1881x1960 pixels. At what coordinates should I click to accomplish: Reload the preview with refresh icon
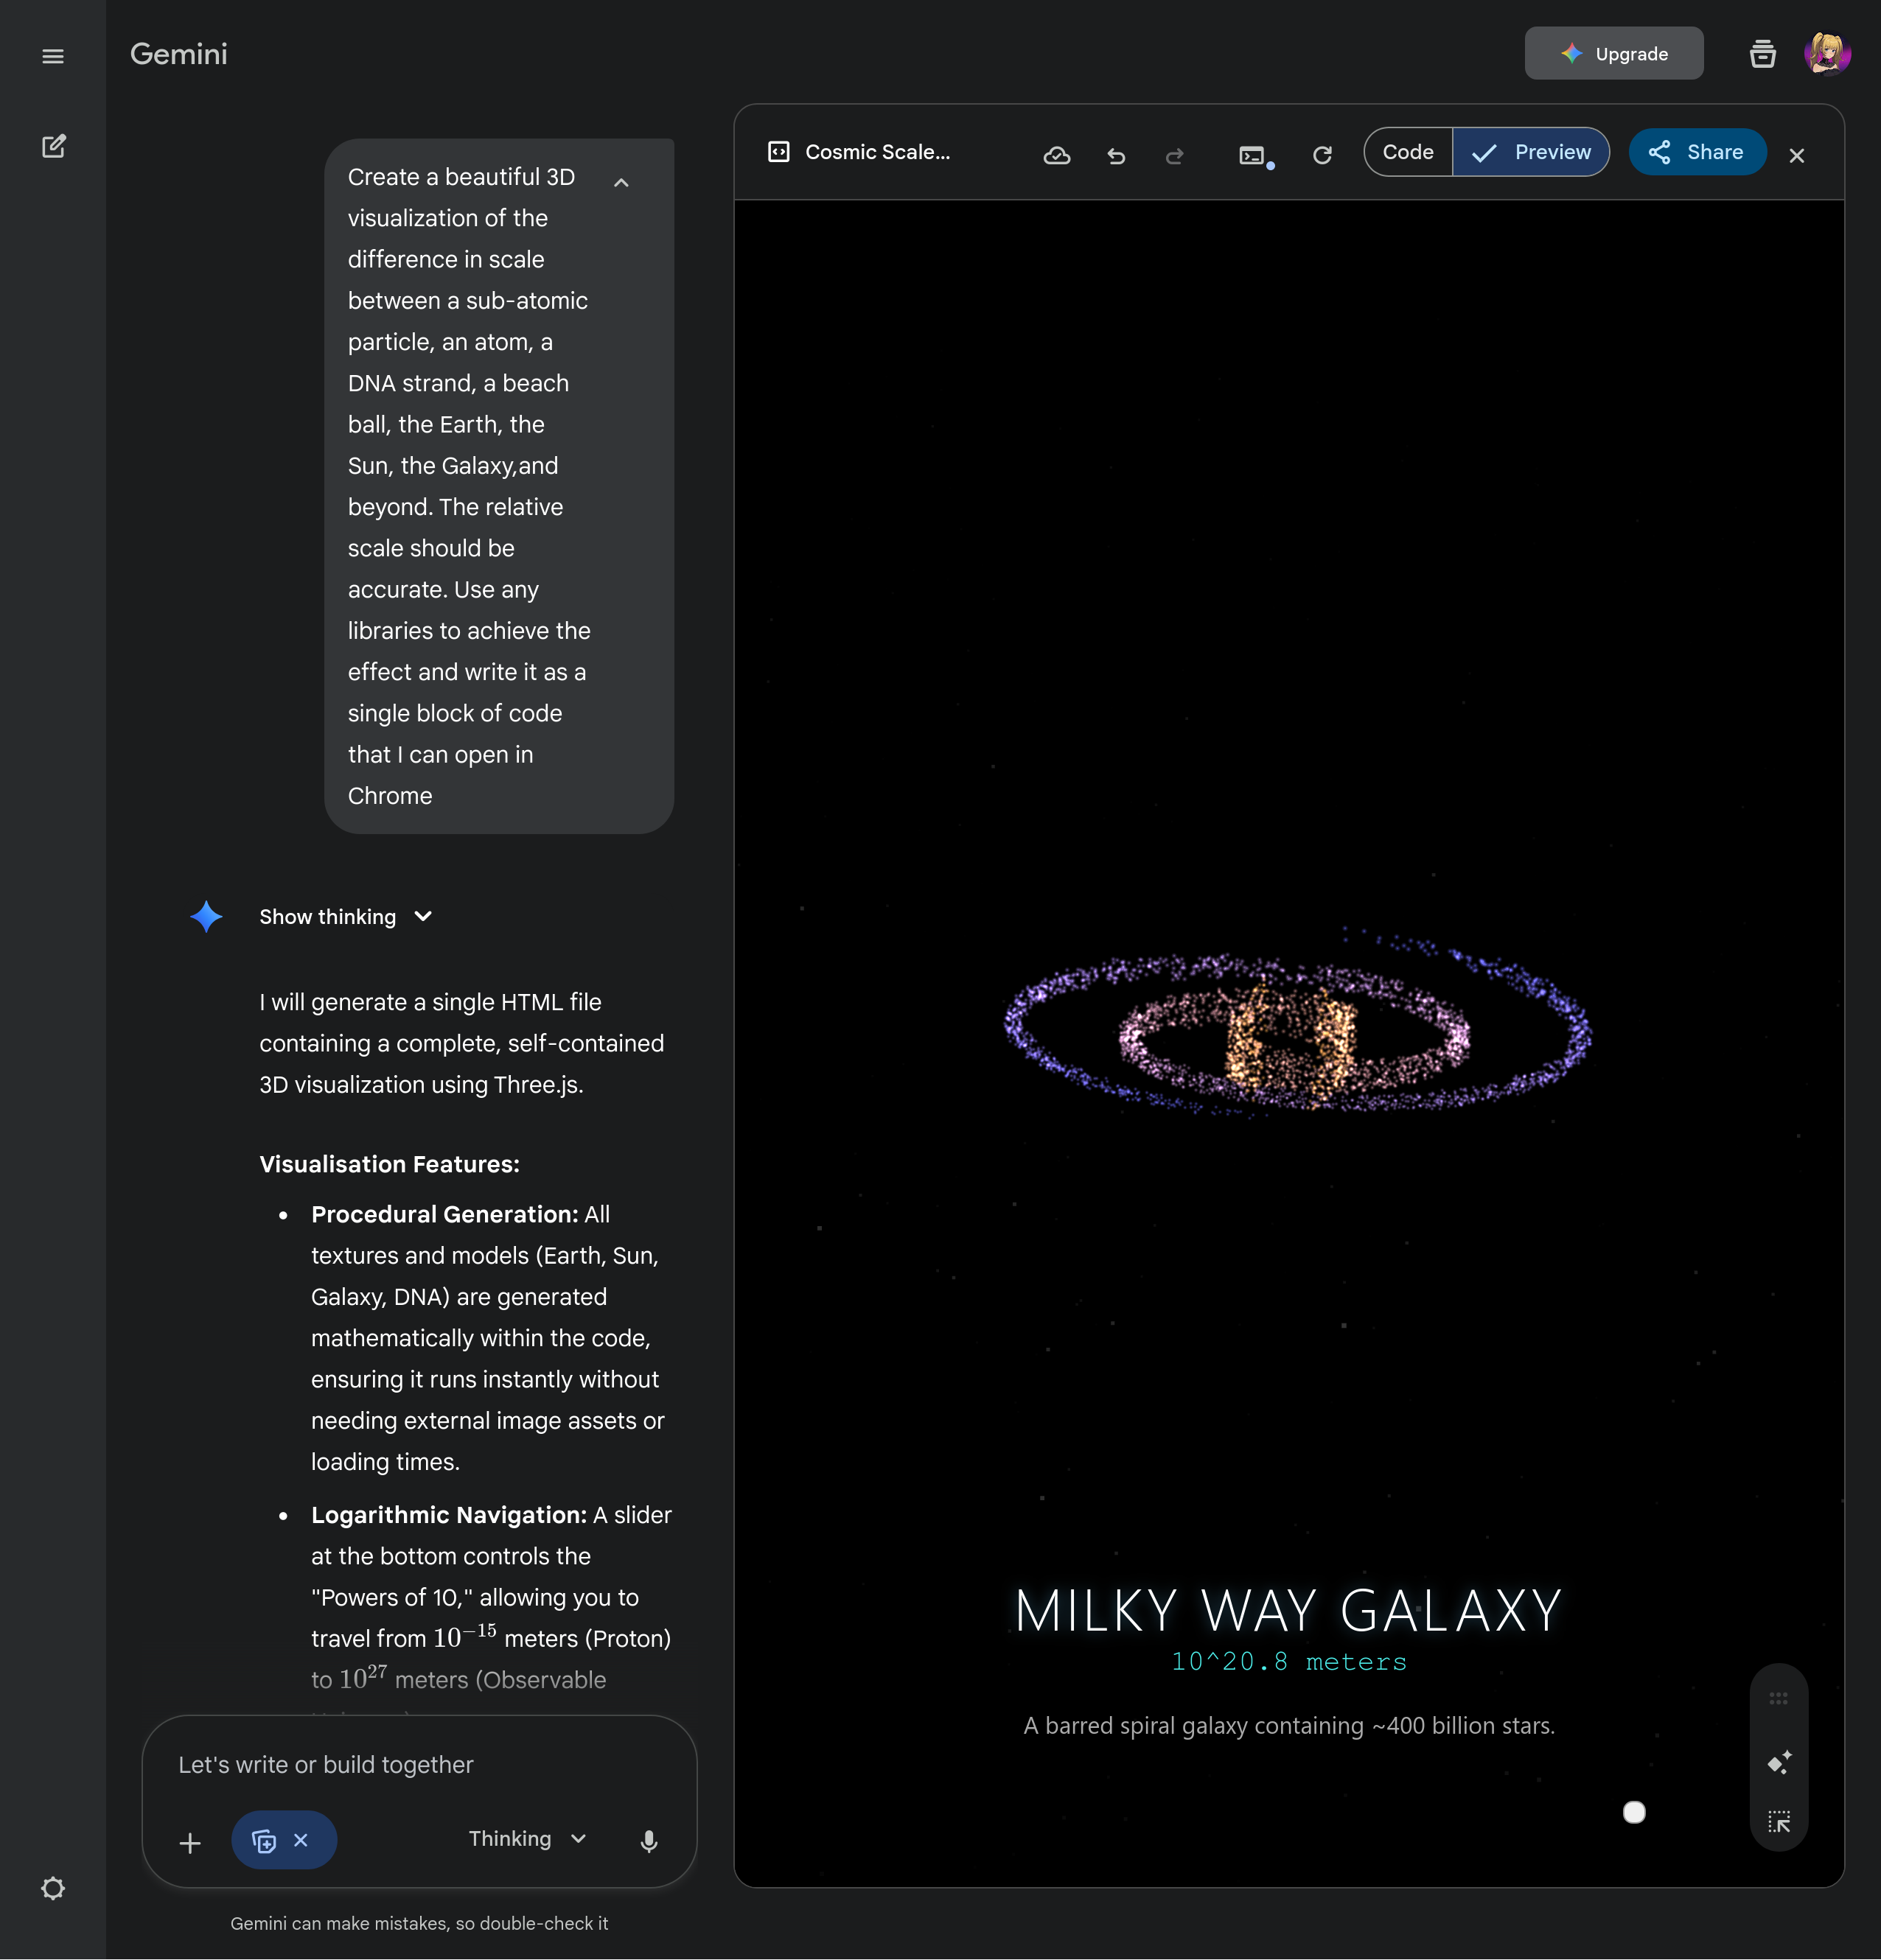click(1323, 155)
